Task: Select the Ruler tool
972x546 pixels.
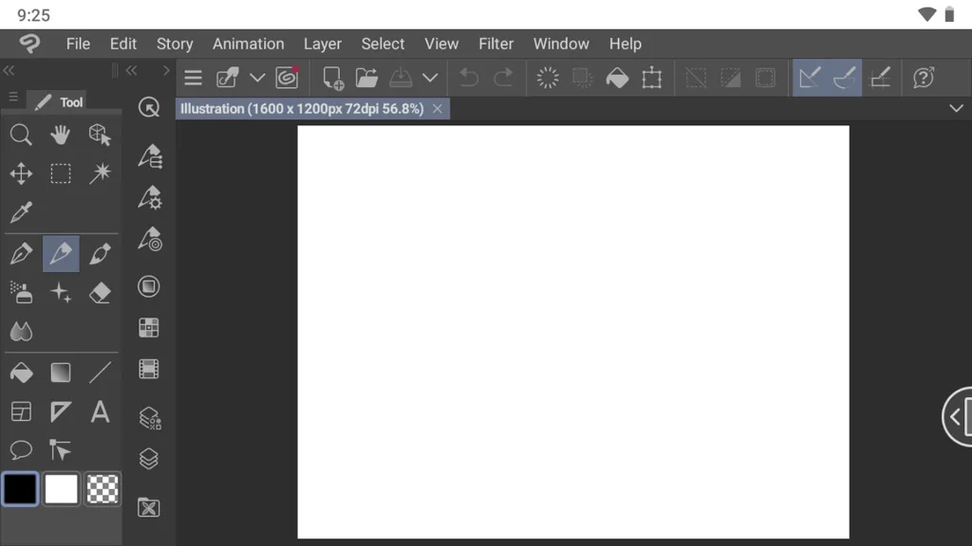Action: [60, 411]
